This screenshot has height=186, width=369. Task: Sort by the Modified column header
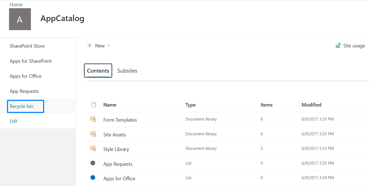coord(311,105)
